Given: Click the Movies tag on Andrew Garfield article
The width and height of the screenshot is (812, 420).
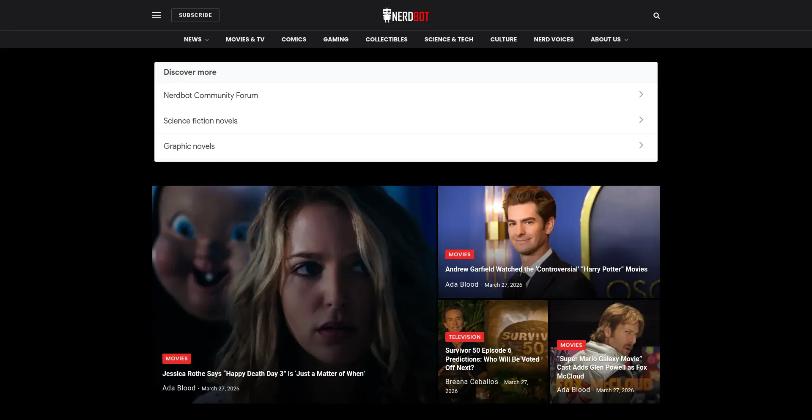Looking at the screenshot, I should click(460, 255).
